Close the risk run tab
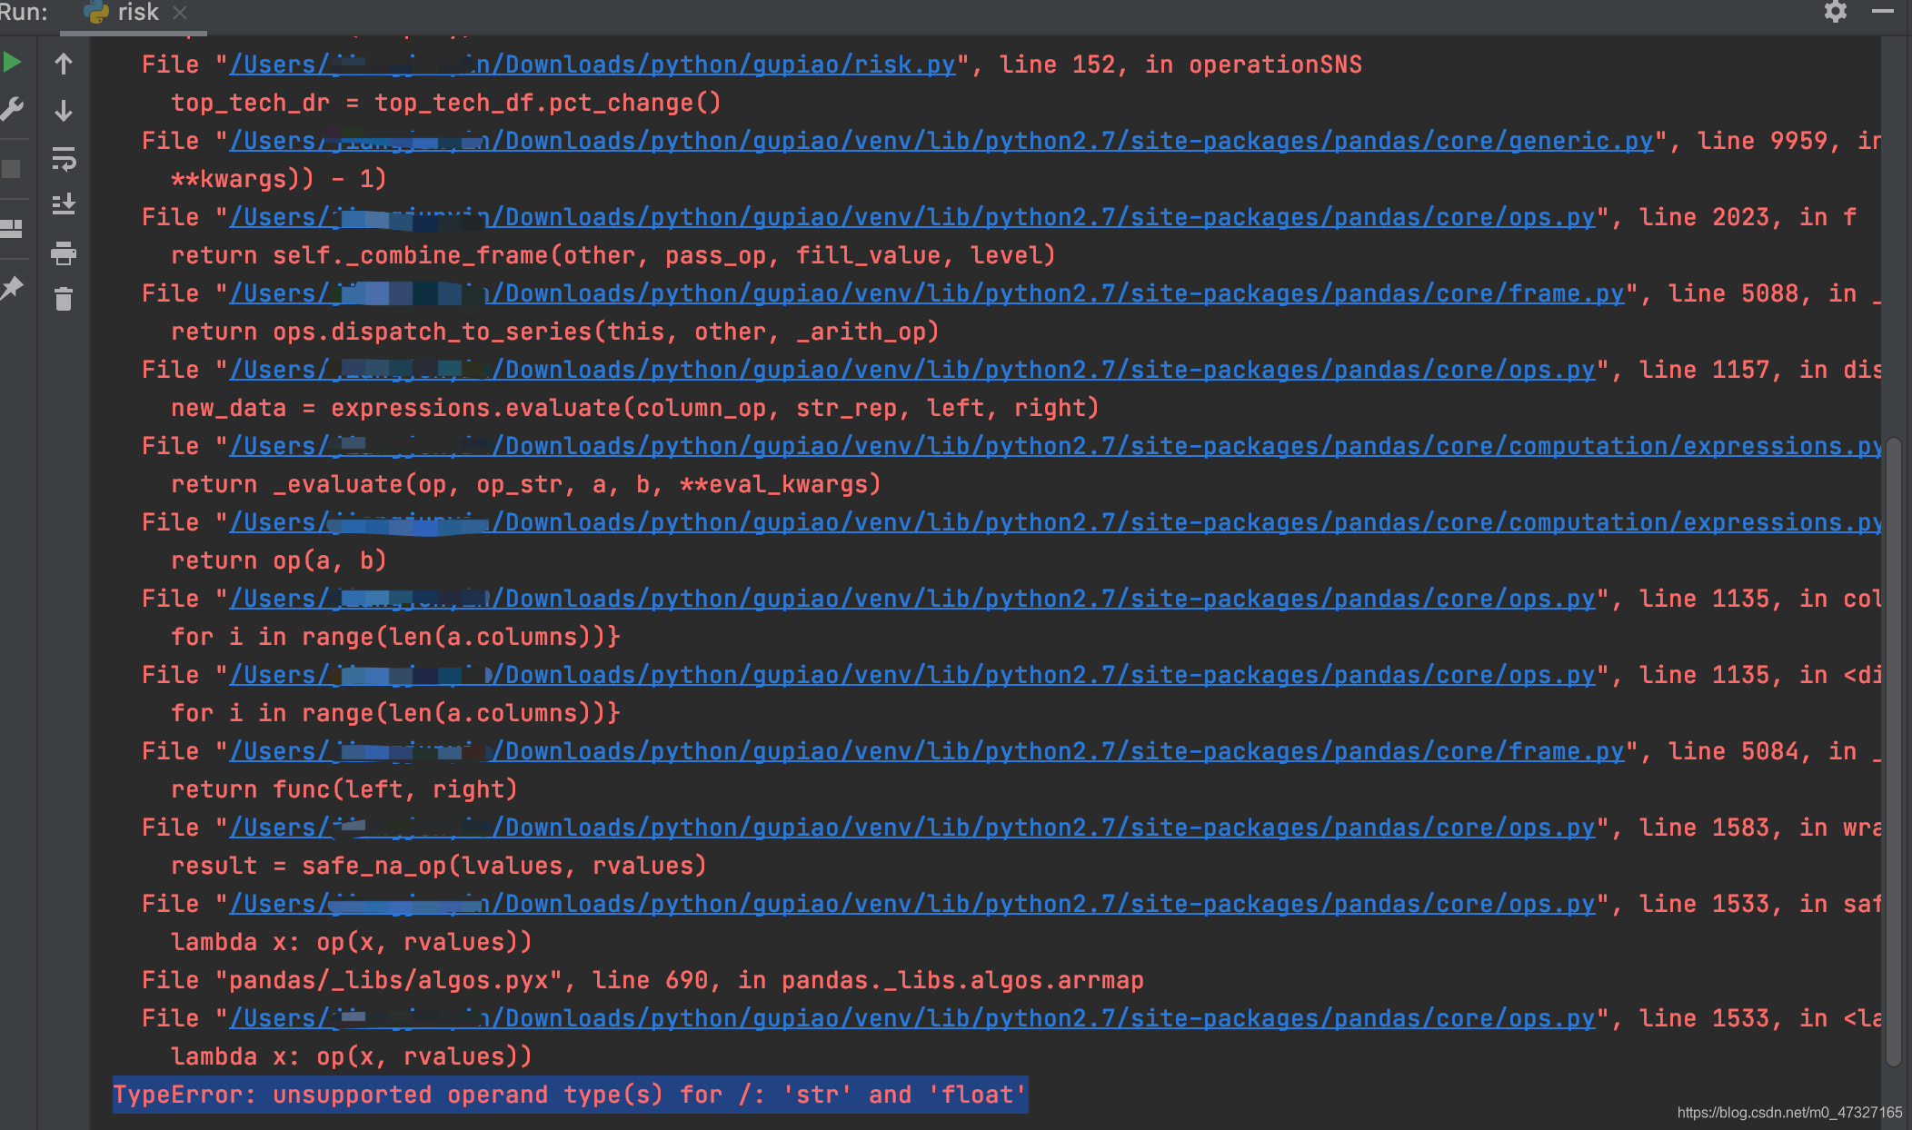 click(x=180, y=13)
